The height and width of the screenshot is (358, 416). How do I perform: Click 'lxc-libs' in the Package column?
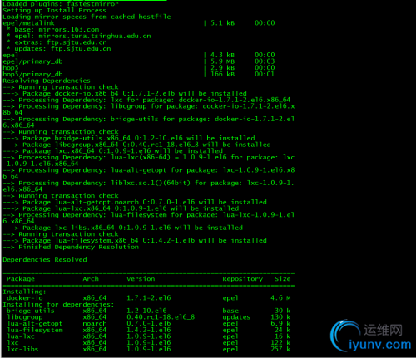(22, 349)
